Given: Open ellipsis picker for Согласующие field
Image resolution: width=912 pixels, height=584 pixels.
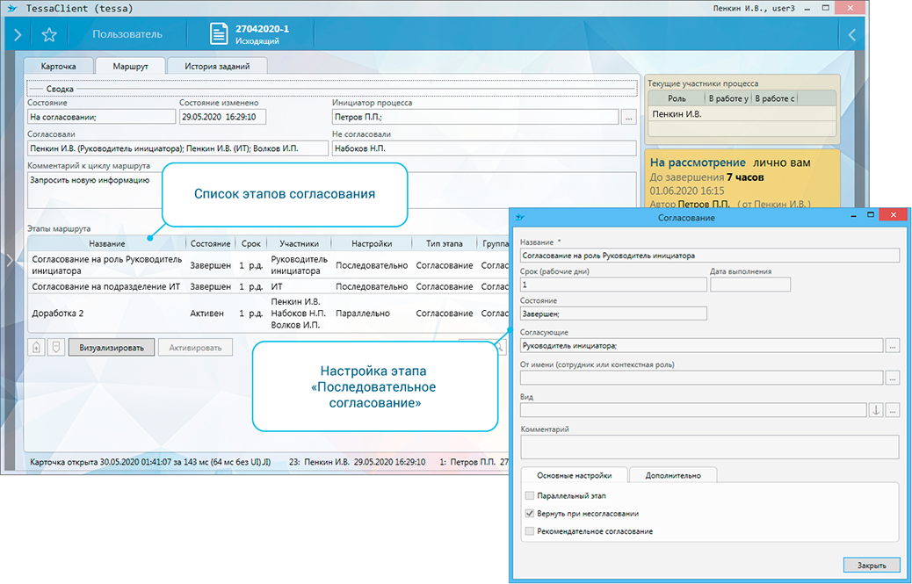Looking at the screenshot, I should (x=893, y=346).
